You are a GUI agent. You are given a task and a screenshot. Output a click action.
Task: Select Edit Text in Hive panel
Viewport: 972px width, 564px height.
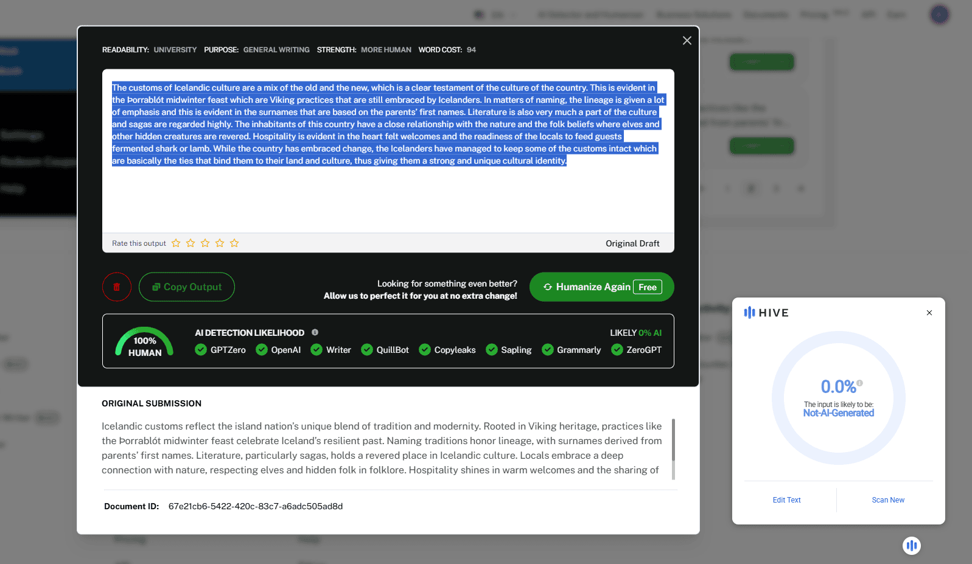coord(786,500)
